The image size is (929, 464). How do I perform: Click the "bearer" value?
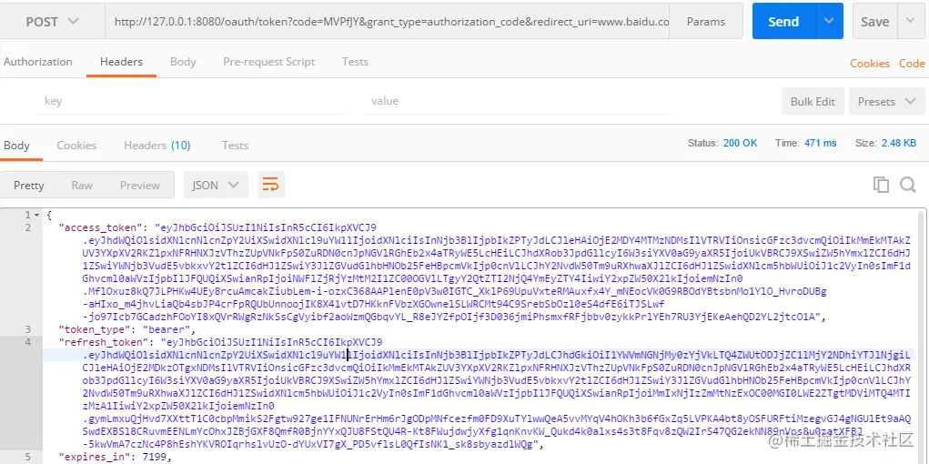[167, 329]
